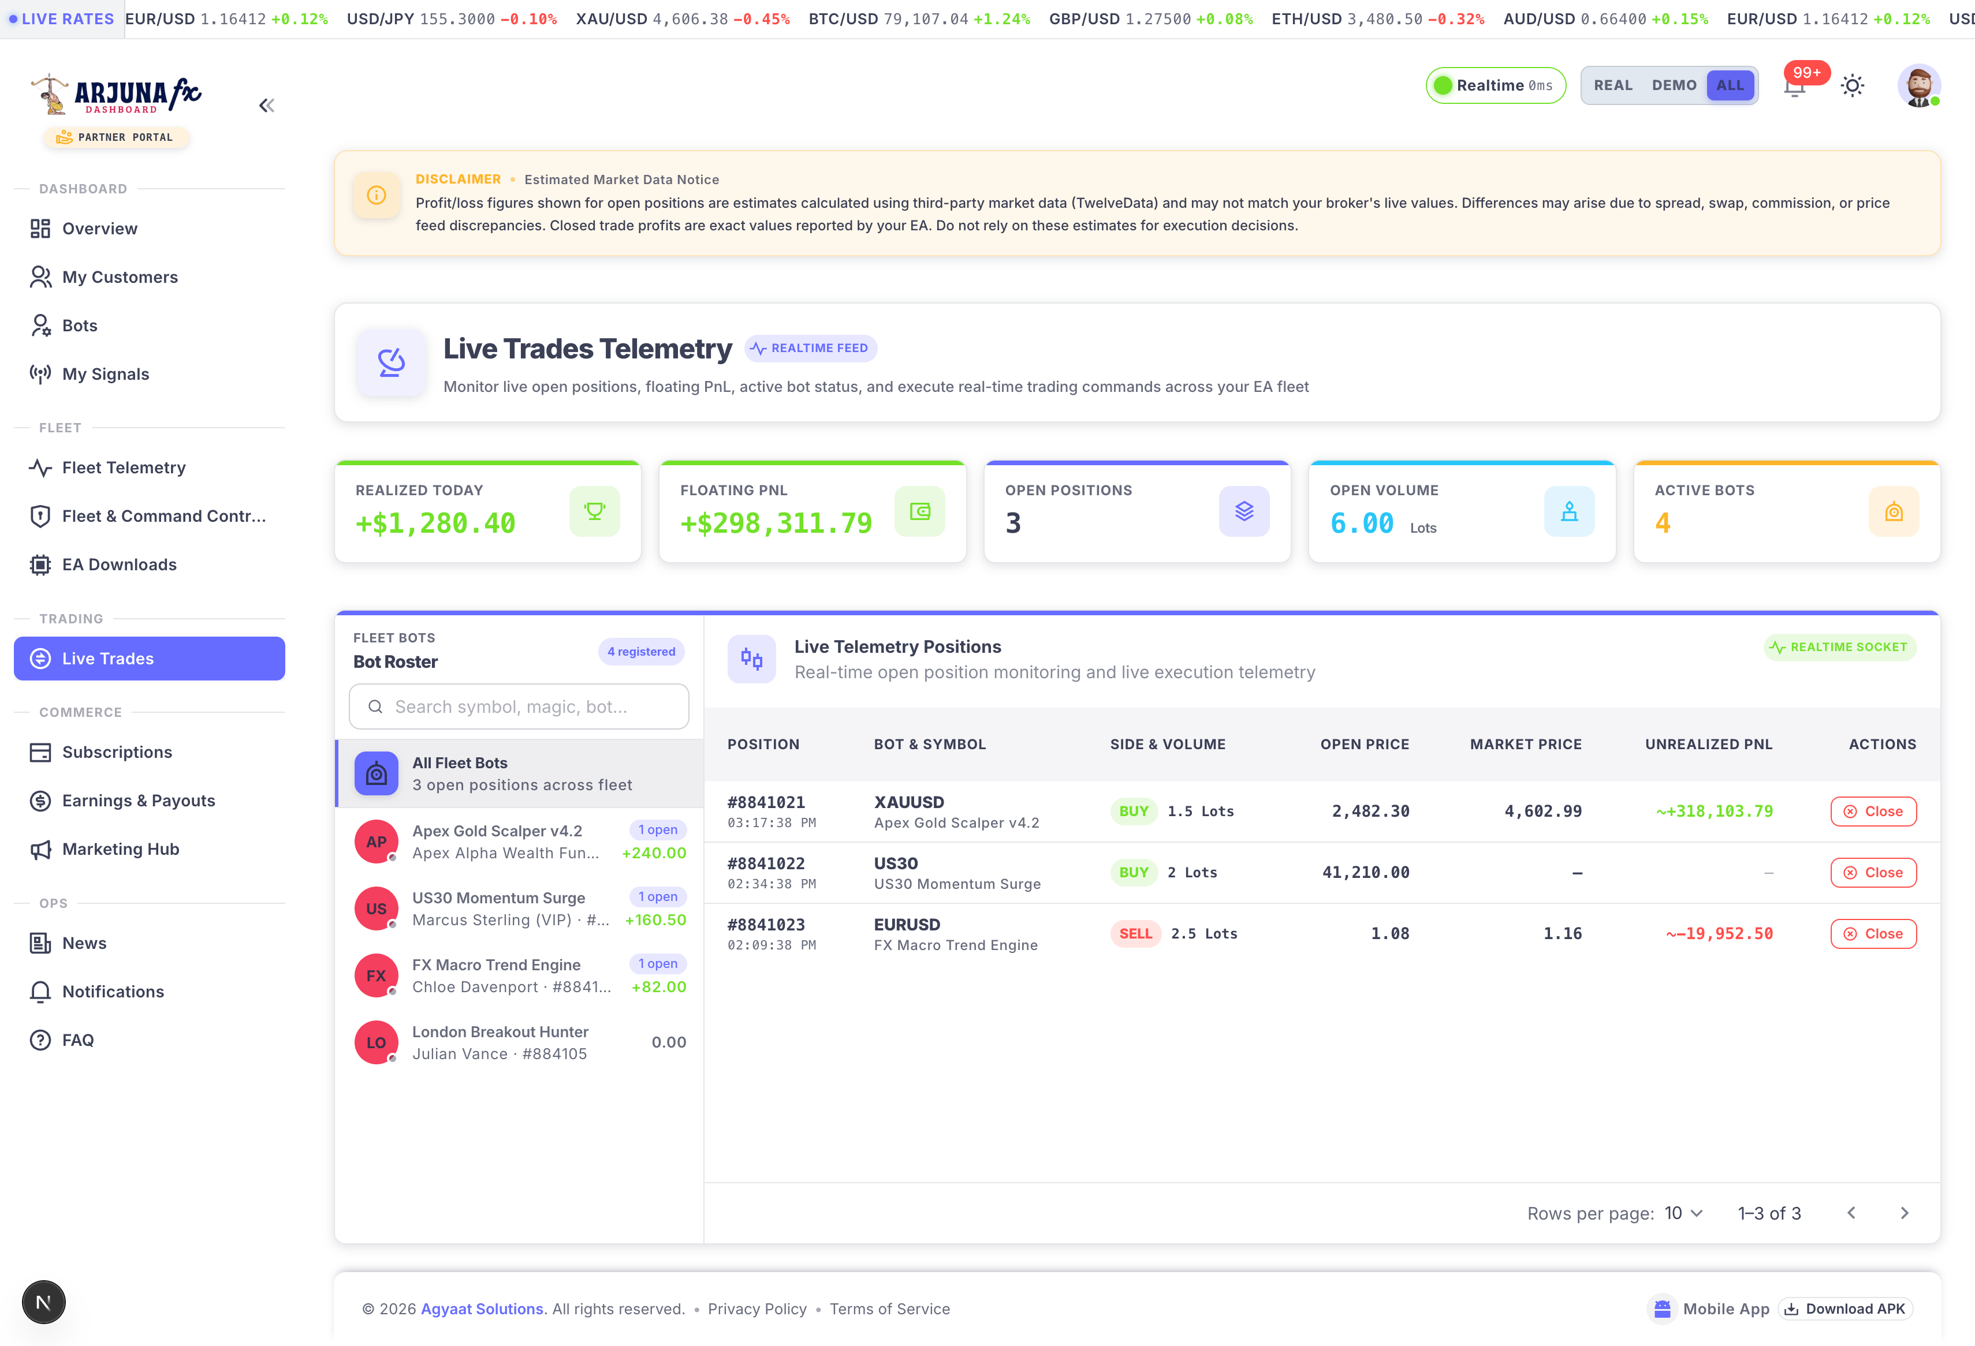Image resolution: width=1975 pixels, height=1346 pixels.
Task: Open Fleet Telemetry in the sidebar
Action: click(x=150, y=467)
